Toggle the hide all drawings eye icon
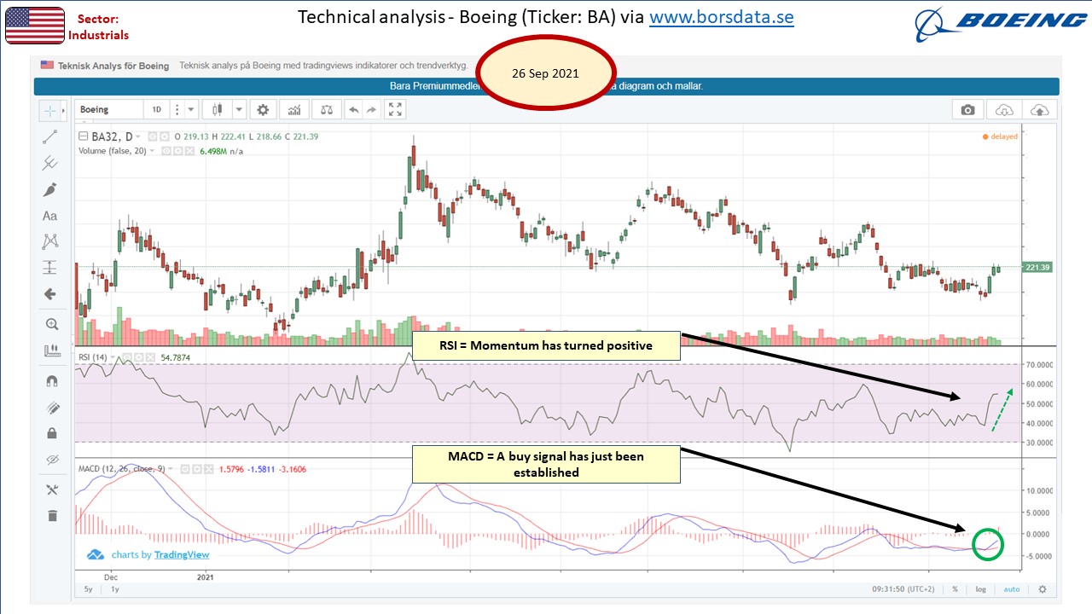Image resolution: width=1092 pixels, height=614 pixels. click(x=51, y=460)
